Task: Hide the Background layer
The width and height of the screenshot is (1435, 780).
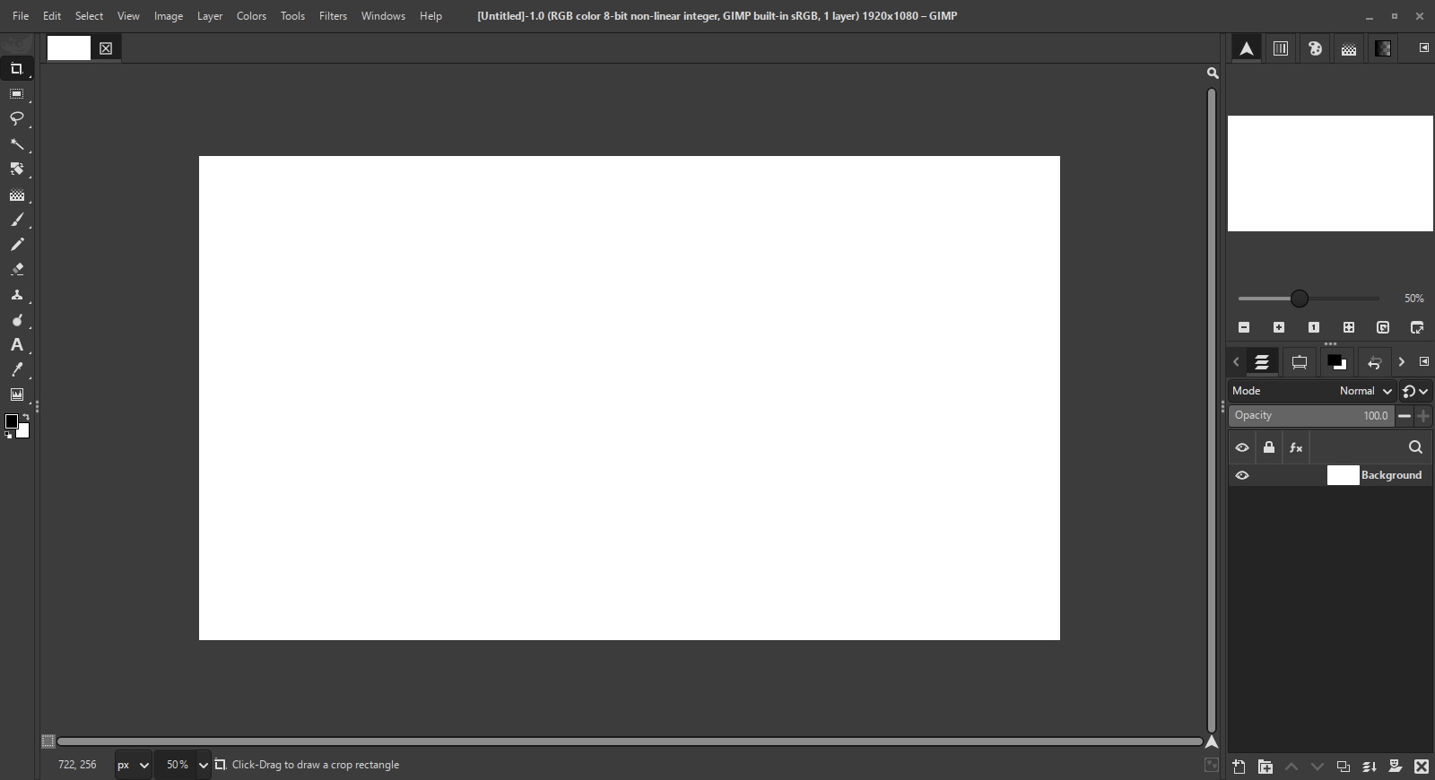Action: pyautogui.click(x=1242, y=475)
